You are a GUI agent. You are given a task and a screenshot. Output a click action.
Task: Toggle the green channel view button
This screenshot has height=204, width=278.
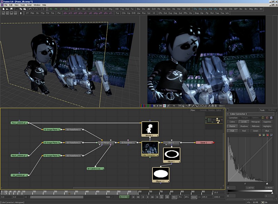(148, 106)
